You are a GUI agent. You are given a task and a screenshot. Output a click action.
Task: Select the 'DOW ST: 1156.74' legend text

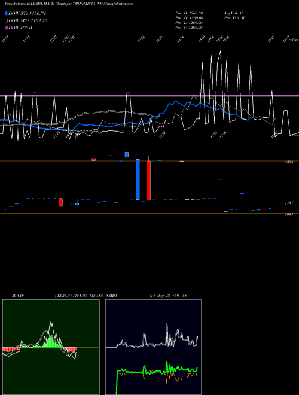[x=27, y=14]
